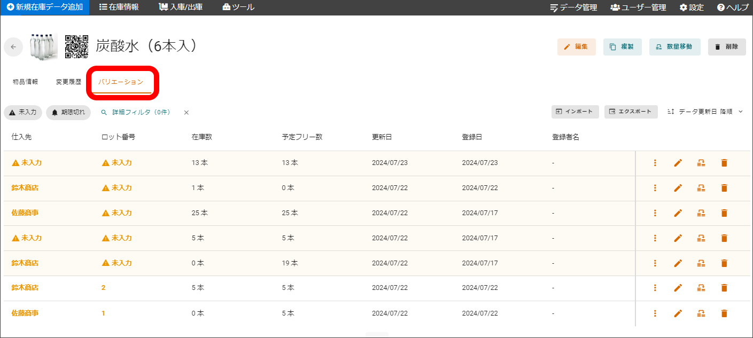Open the データ更新日 降順 sort dropdown

(x=705, y=112)
